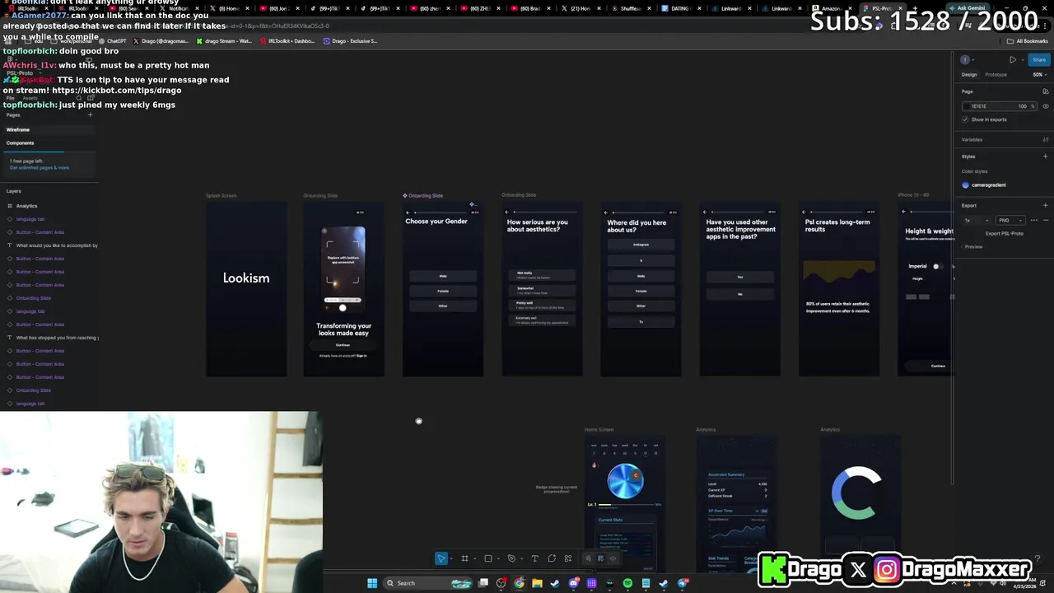
Task: Remove the export setting with the minus icon
Action: click(1046, 220)
